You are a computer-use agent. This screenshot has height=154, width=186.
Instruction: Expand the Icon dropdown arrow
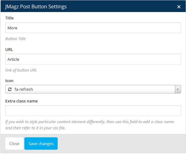(x=178, y=89)
